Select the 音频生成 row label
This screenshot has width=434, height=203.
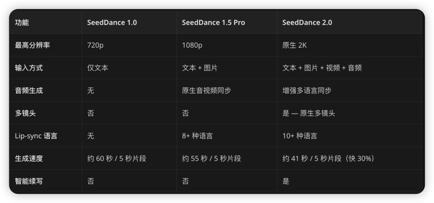pyautogui.click(x=29, y=90)
